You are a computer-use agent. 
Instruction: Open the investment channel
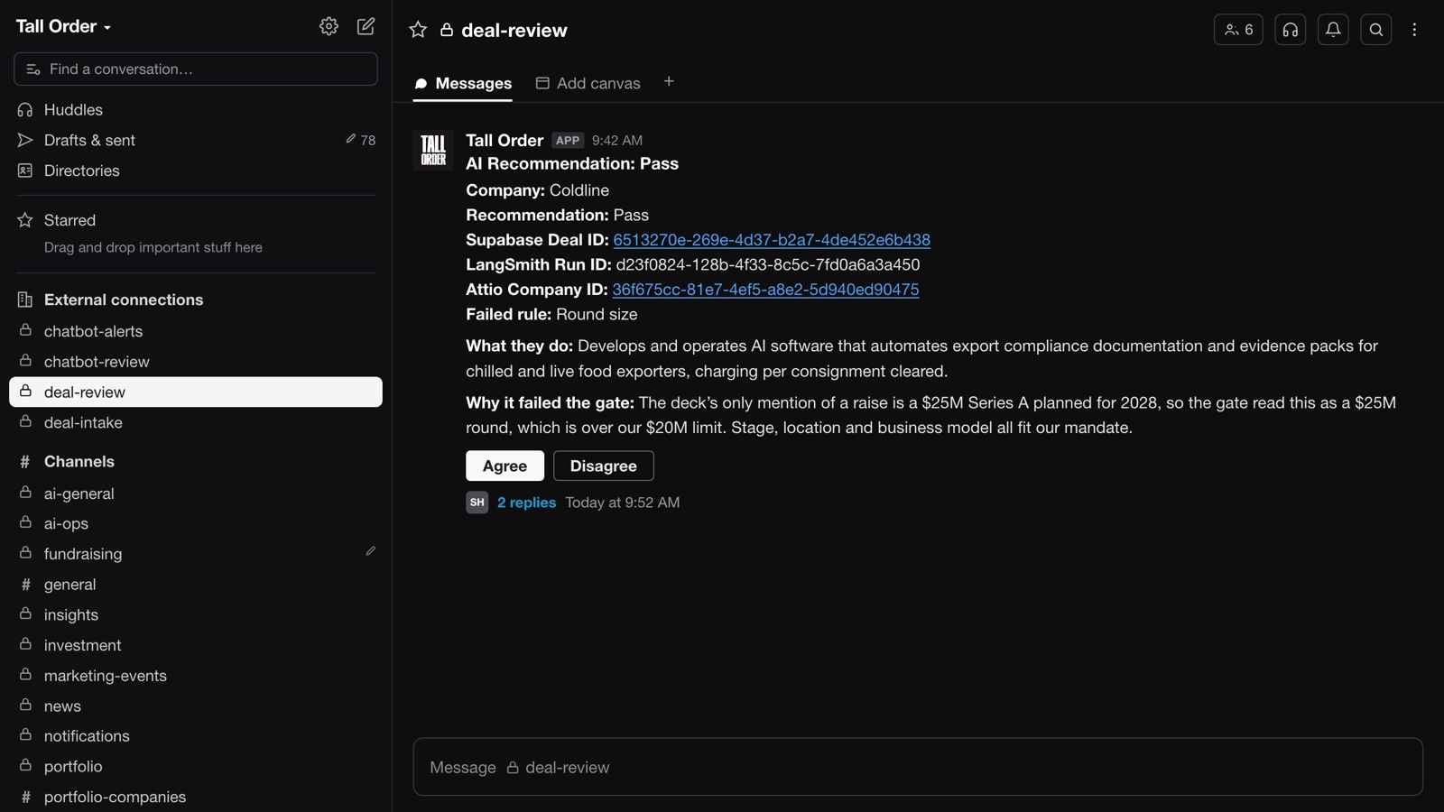196,645
